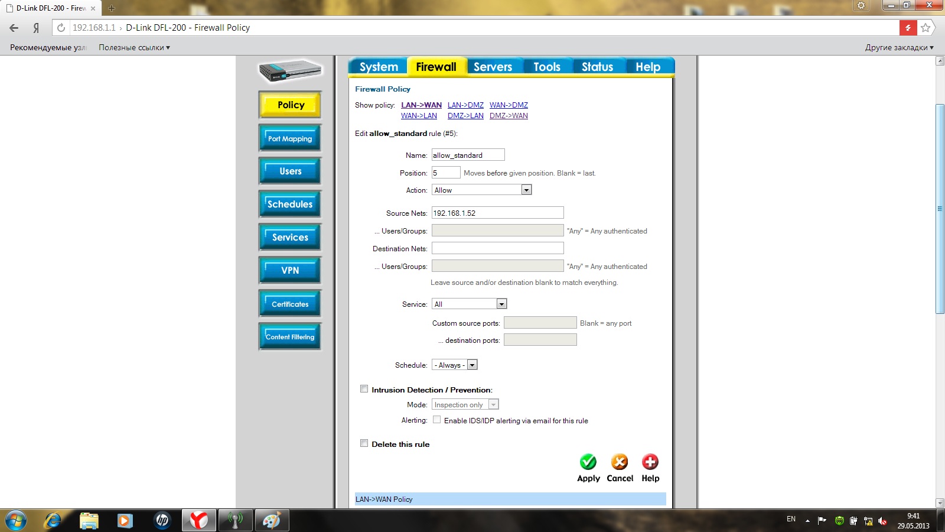Launch Internet Explorer from taskbar
The image size is (945, 532).
click(x=53, y=520)
